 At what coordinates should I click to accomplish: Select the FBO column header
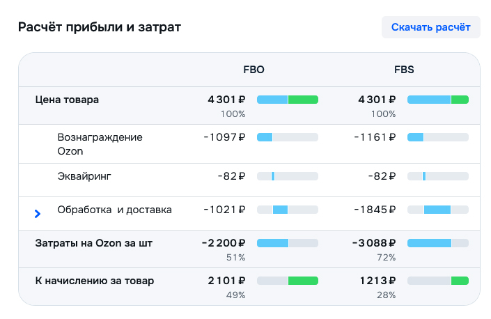point(254,70)
